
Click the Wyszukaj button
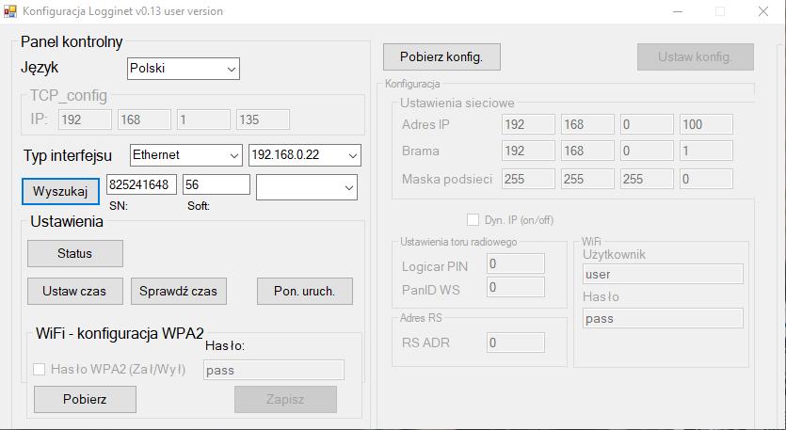click(x=60, y=191)
